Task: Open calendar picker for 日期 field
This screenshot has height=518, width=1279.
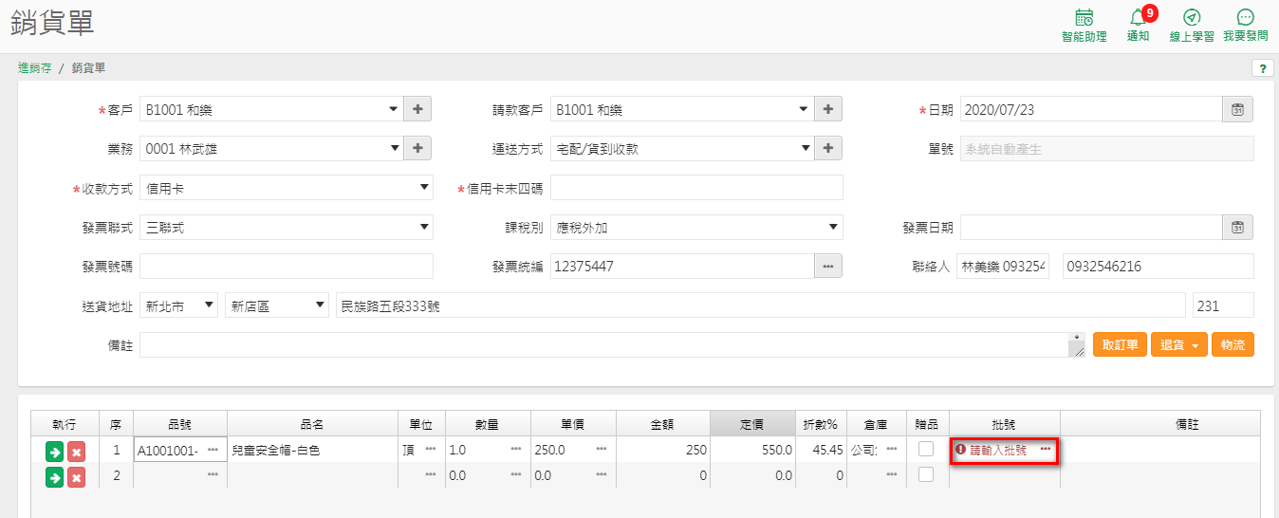Action: (x=1237, y=110)
